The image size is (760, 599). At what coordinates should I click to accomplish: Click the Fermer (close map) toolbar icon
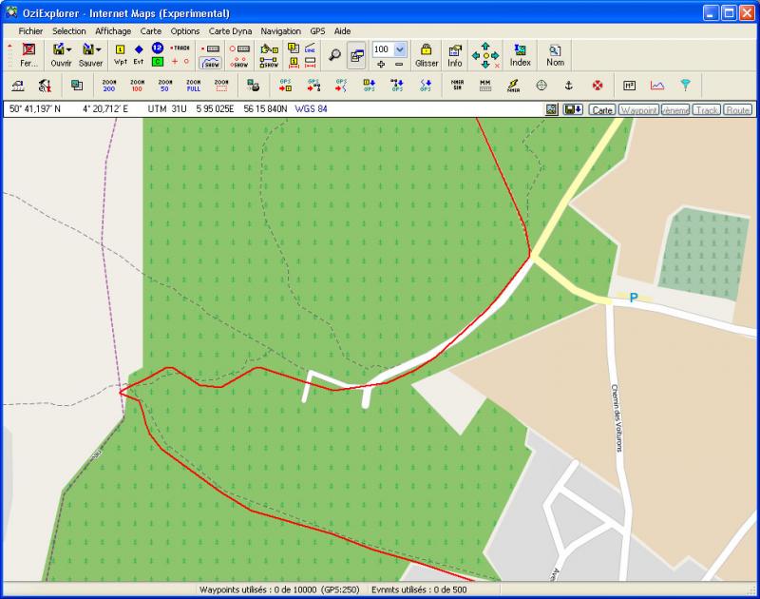point(28,50)
